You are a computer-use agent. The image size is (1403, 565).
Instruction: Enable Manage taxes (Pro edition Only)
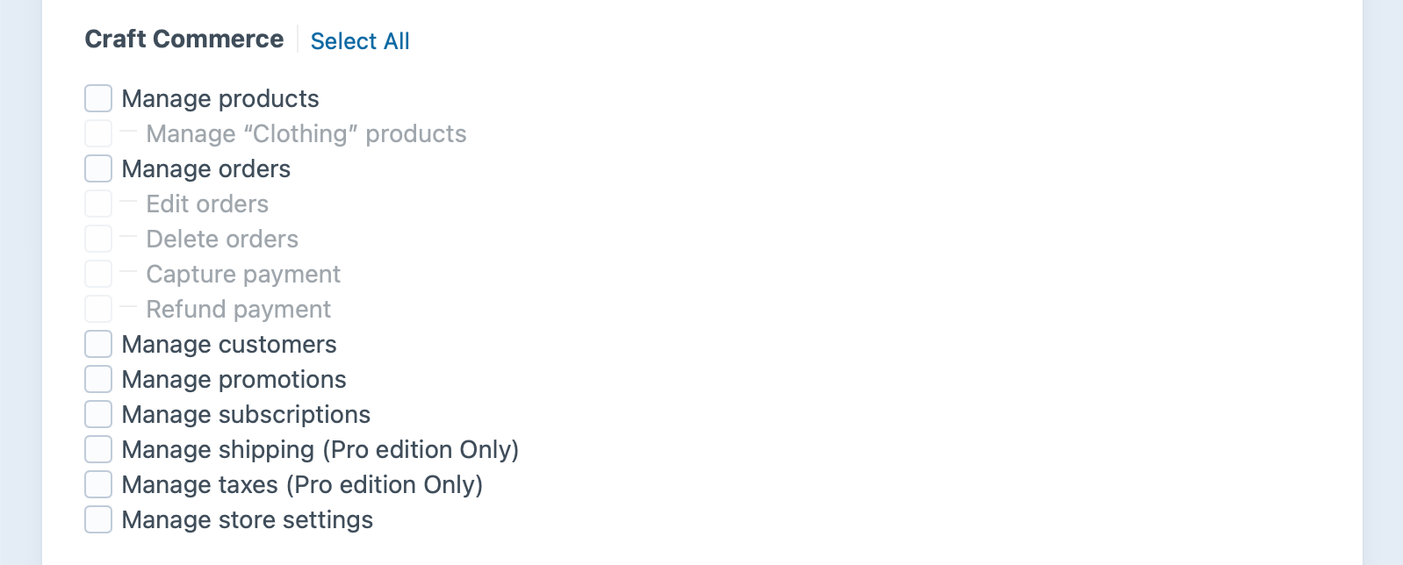point(97,484)
